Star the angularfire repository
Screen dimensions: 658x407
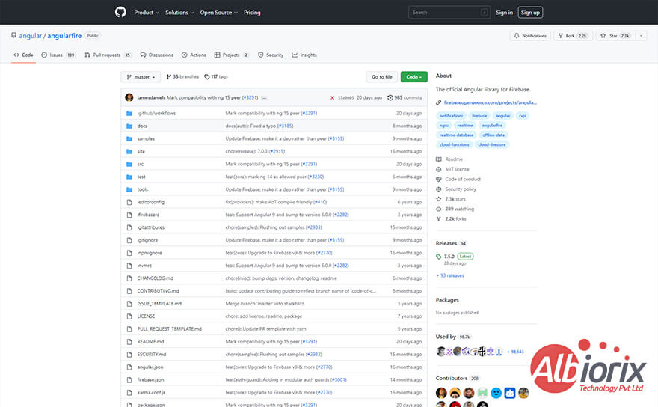coord(614,35)
